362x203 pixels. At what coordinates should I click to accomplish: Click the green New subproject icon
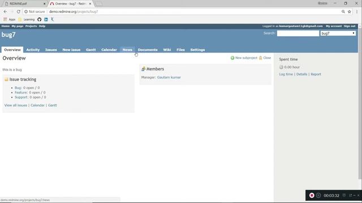[232, 58]
